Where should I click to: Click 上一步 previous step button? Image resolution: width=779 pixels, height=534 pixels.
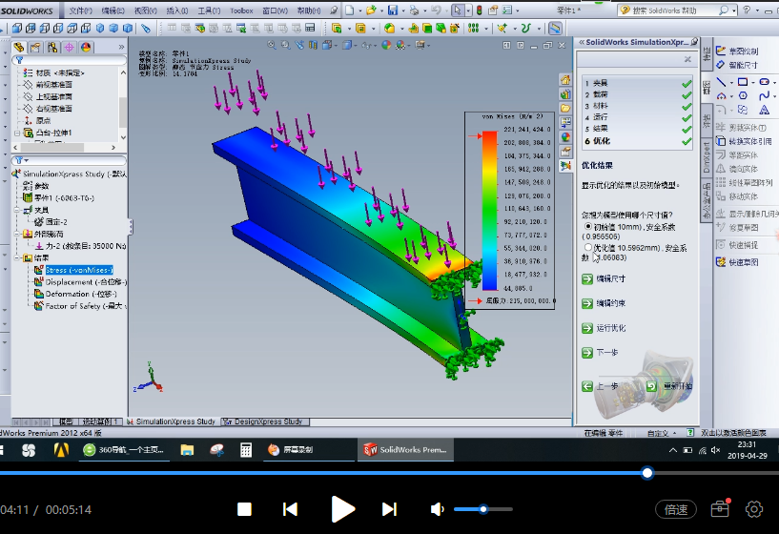pos(600,386)
